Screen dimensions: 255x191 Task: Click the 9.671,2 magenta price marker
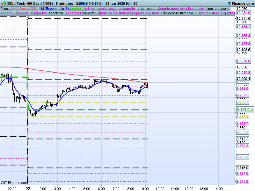pos(242,181)
